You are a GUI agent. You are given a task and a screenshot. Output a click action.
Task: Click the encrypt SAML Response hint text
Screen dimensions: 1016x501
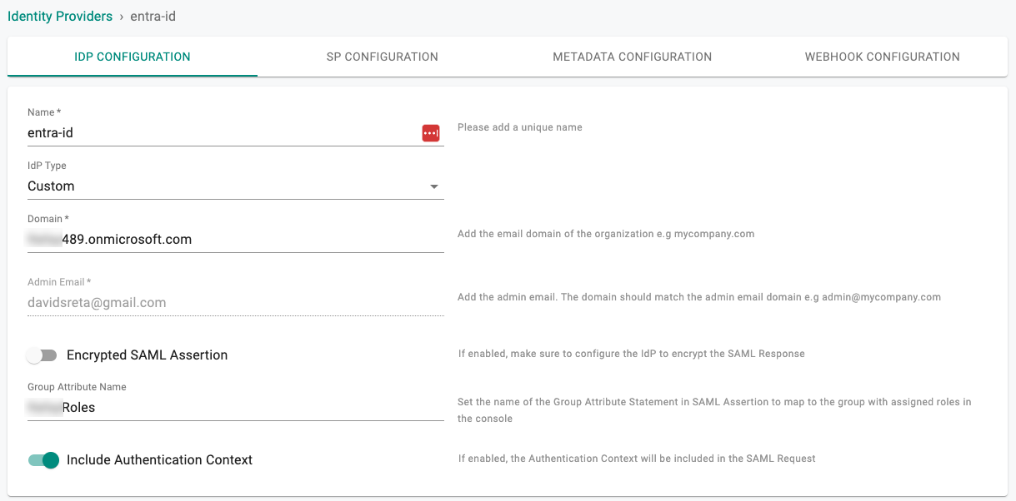coord(632,354)
